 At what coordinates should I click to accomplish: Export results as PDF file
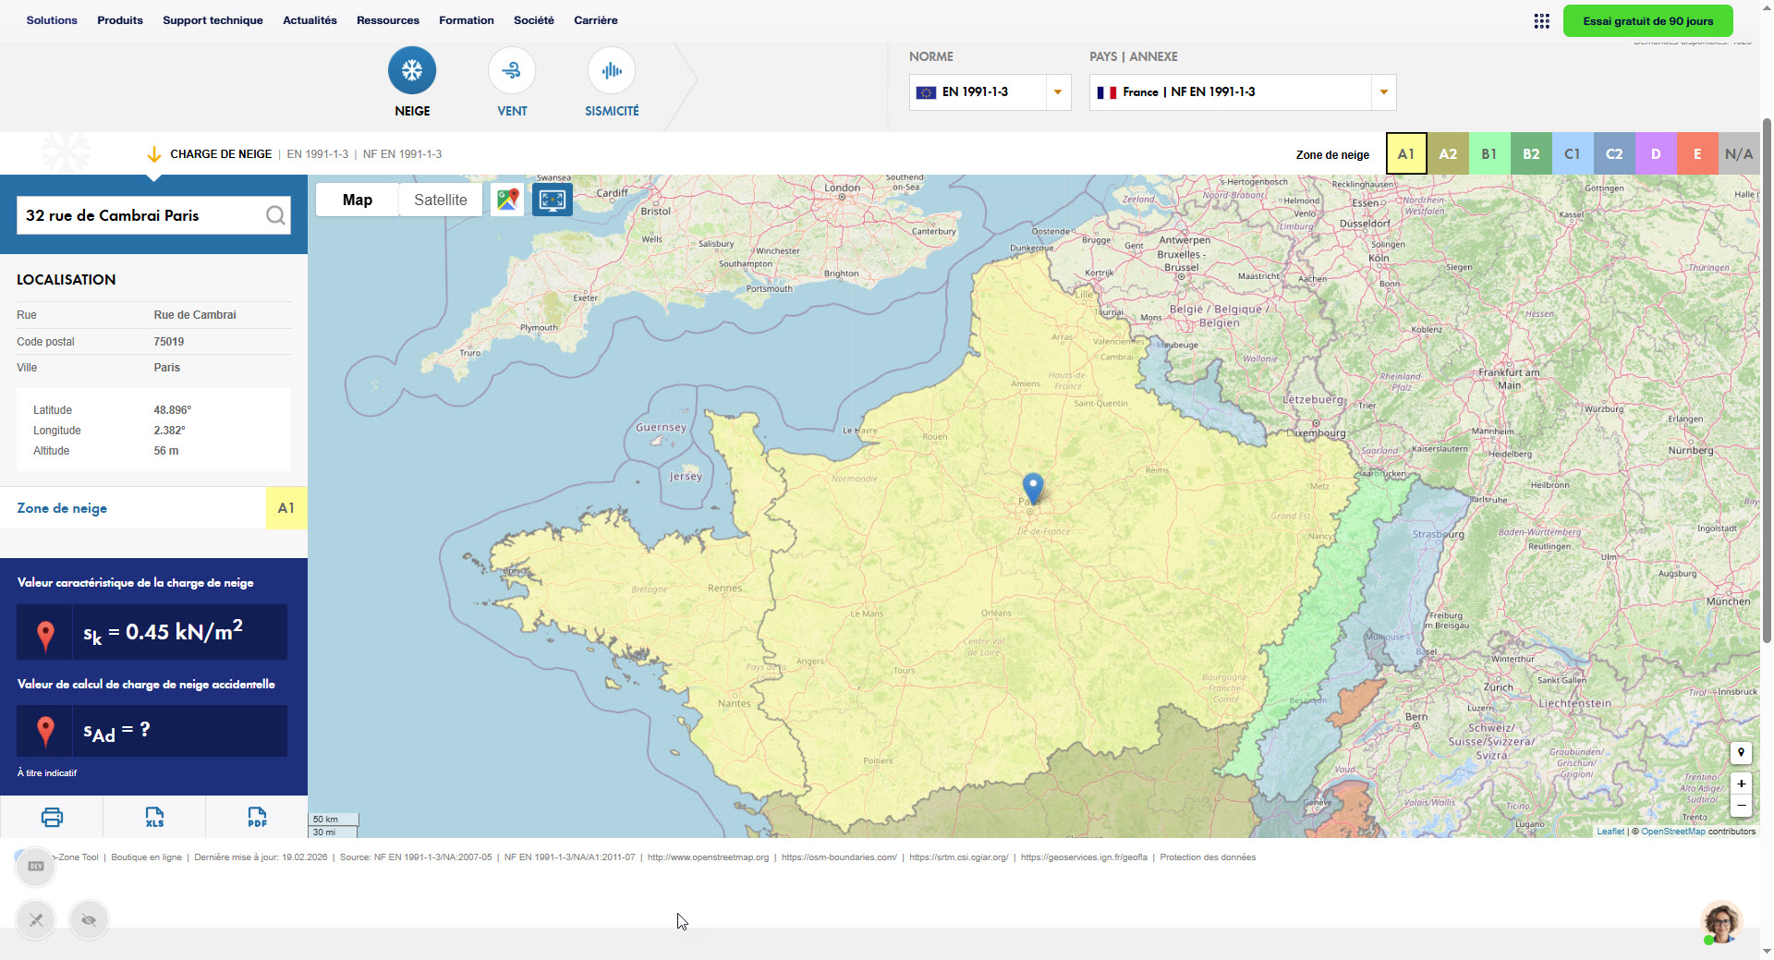[x=256, y=817]
